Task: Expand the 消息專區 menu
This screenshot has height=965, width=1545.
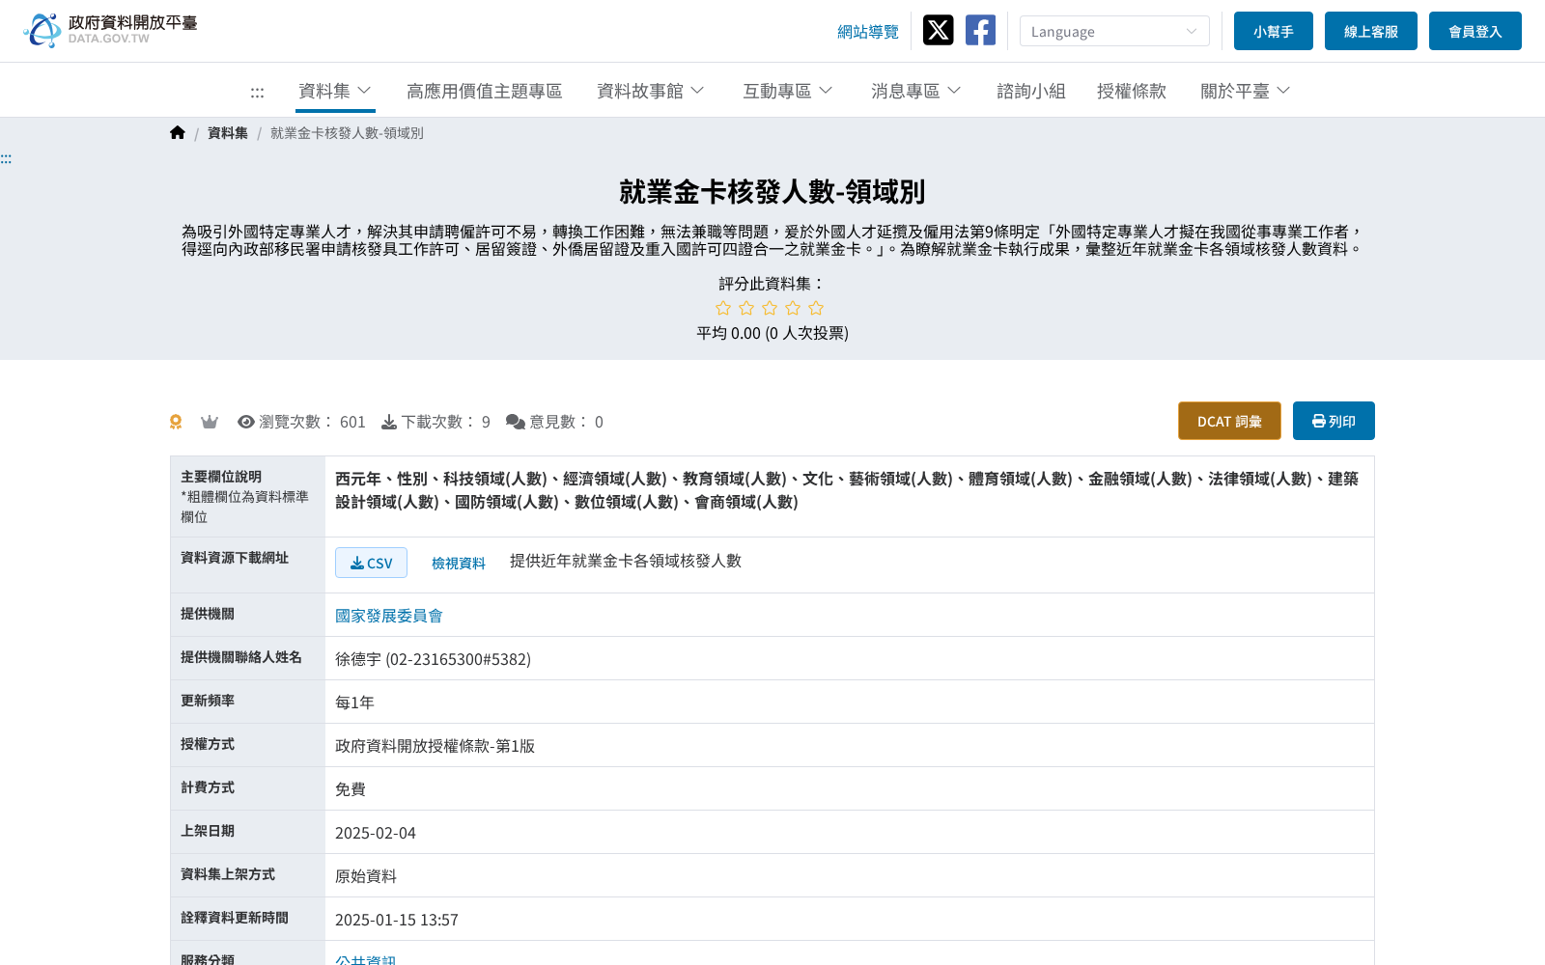Action: (916, 91)
